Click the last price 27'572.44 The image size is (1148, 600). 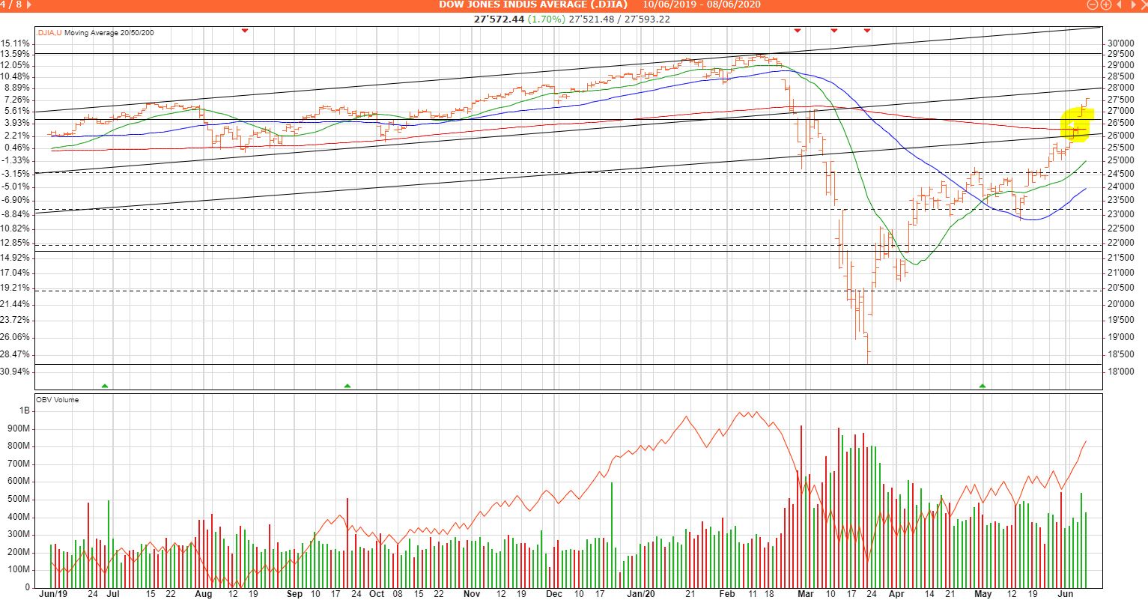click(x=499, y=19)
